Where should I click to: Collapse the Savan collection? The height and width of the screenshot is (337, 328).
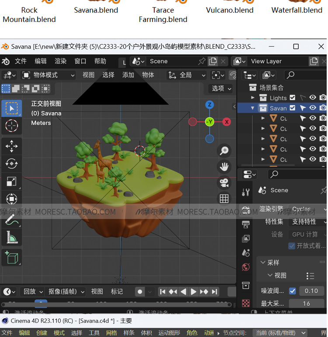[x=253, y=108]
